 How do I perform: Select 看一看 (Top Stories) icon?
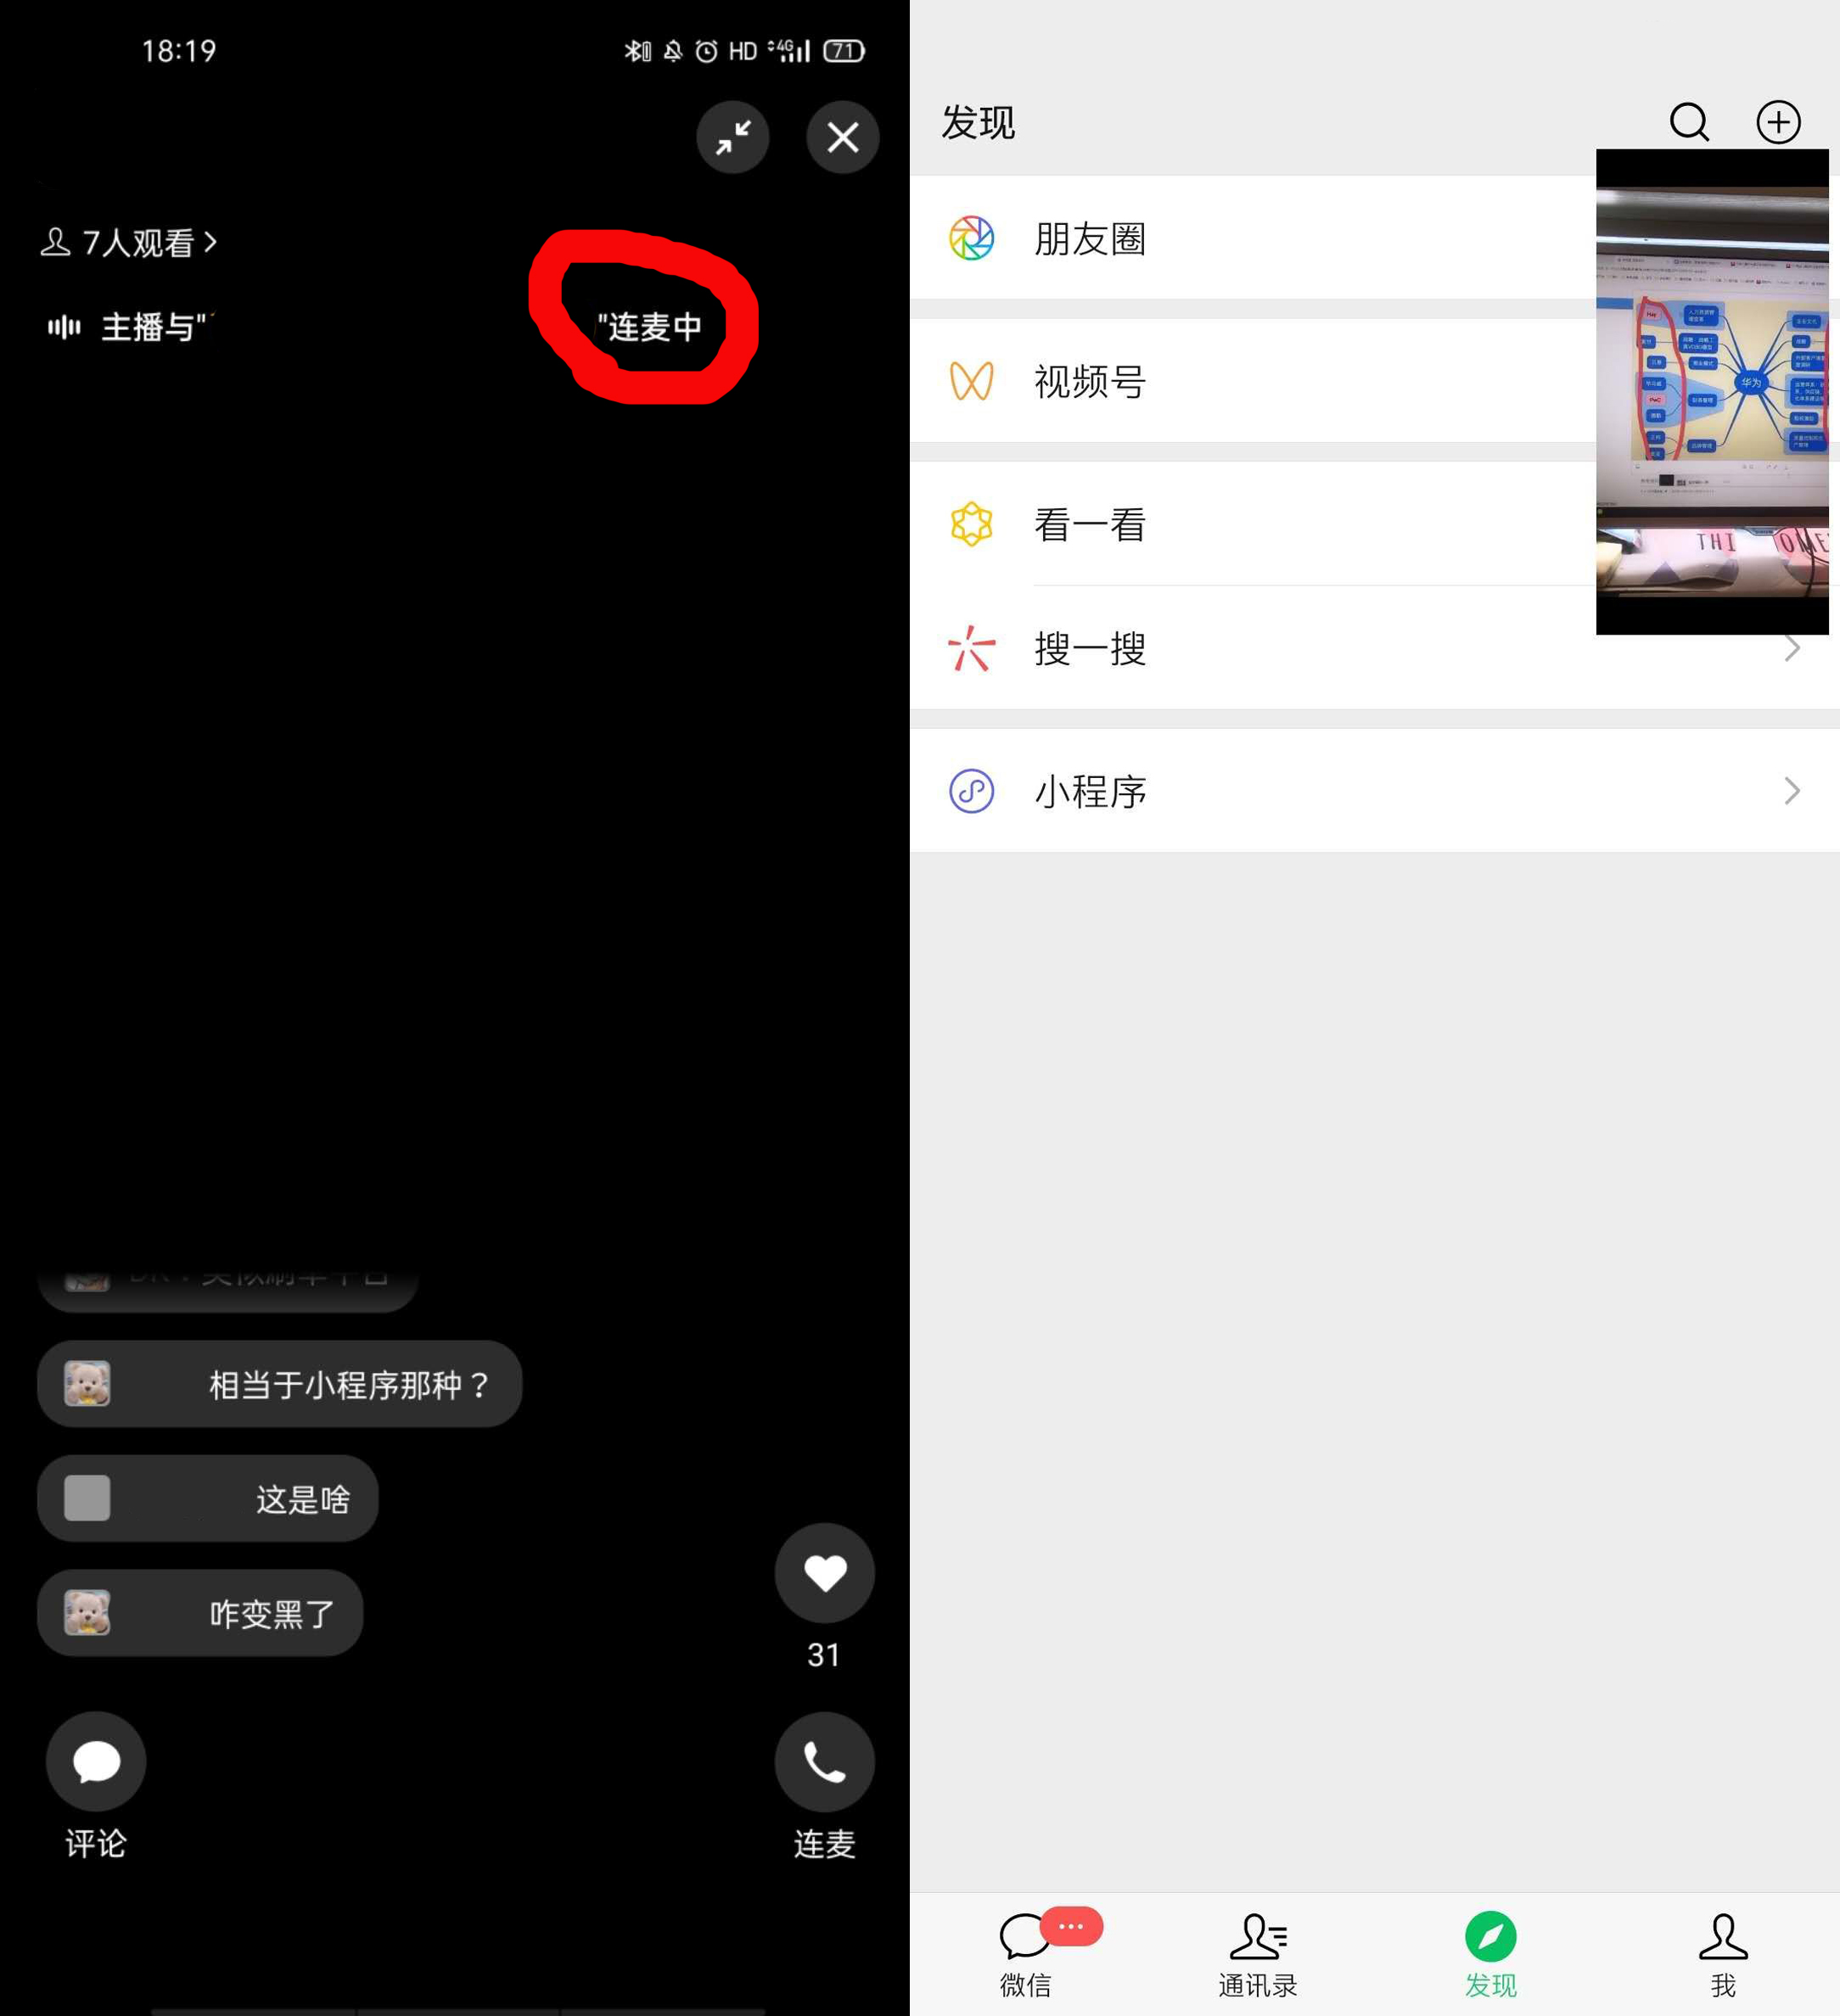(x=973, y=522)
